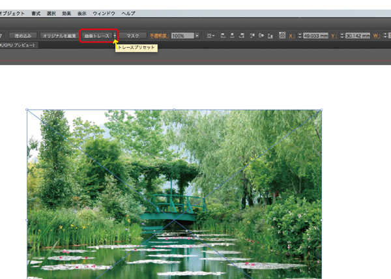Open the 書式 menu

pyautogui.click(x=36, y=13)
